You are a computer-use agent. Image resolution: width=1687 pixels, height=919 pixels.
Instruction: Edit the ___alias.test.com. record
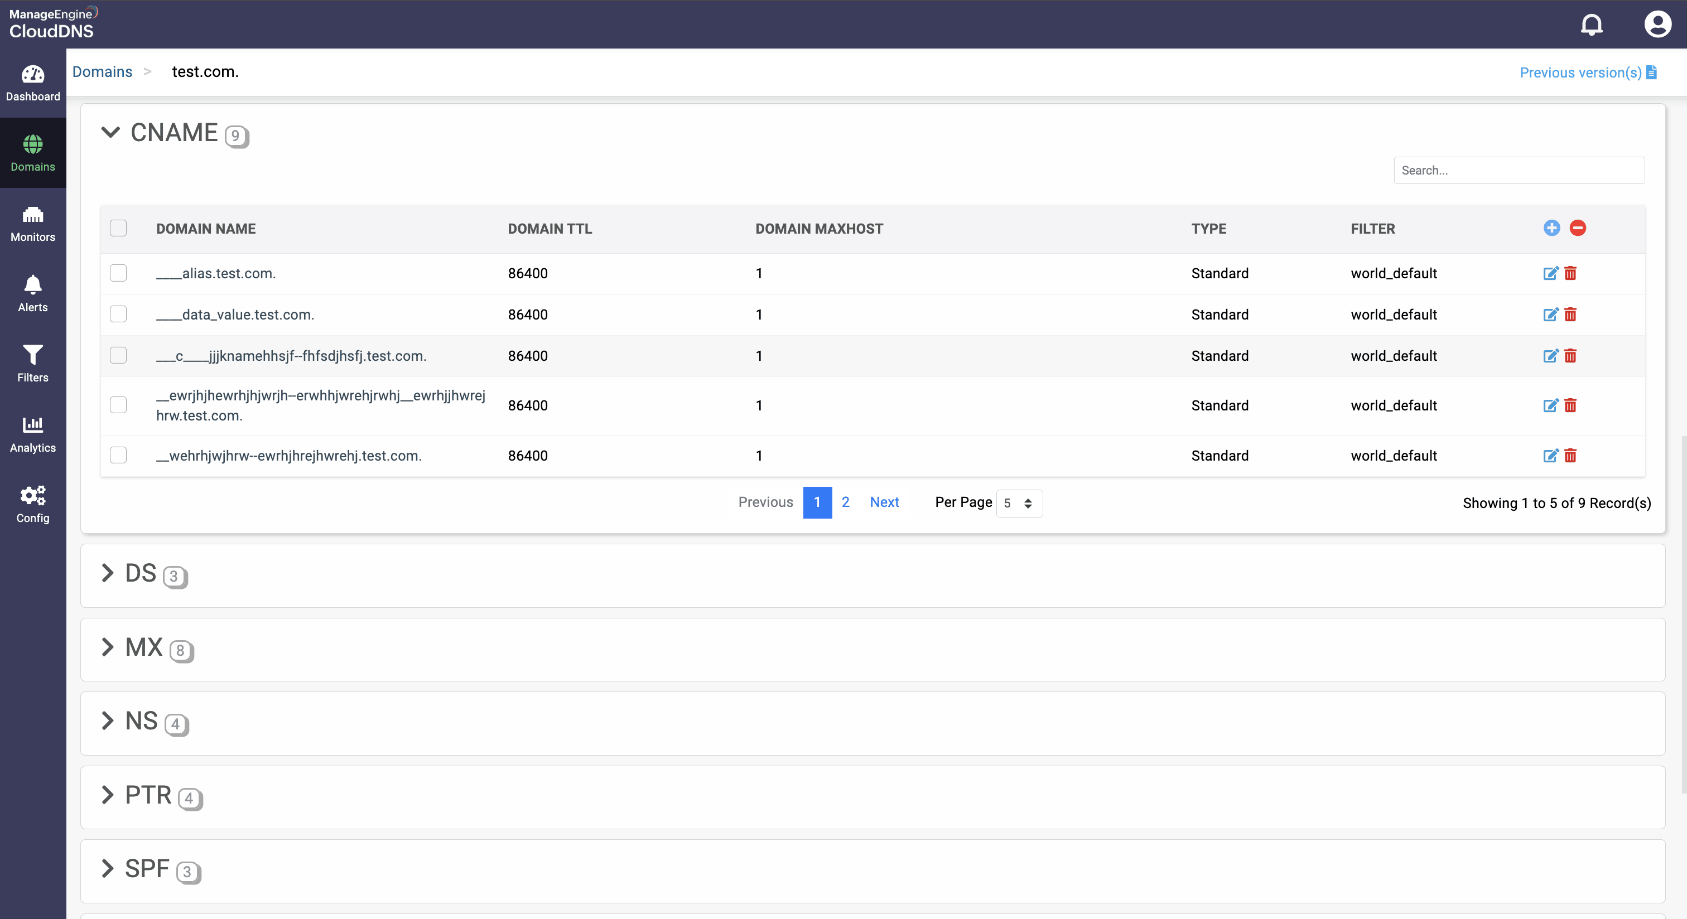point(1550,273)
